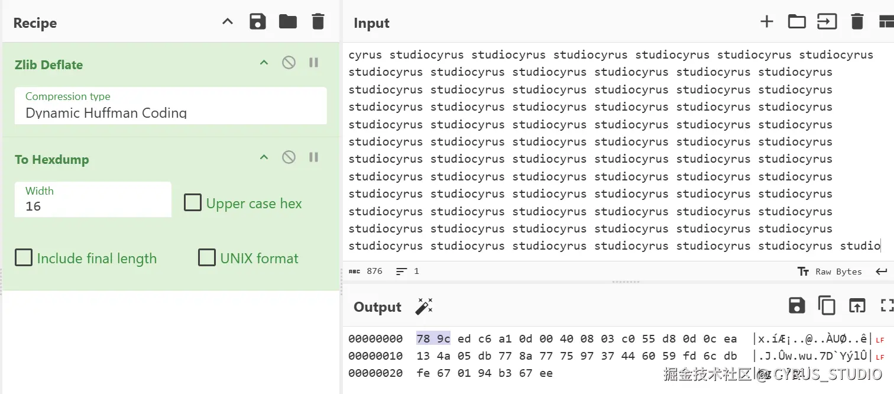Disable the To Hexdump operation
This screenshot has width=894, height=394.
289,157
